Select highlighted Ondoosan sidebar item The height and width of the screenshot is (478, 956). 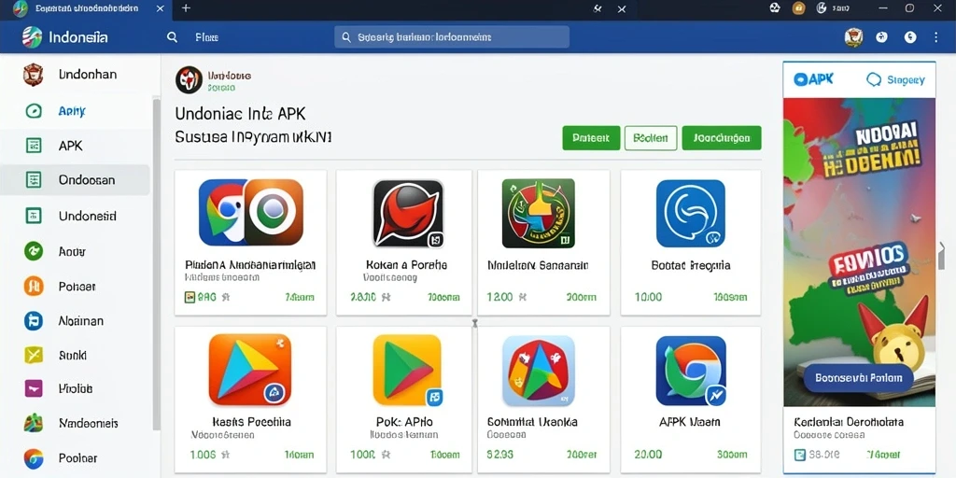tap(75, 180)
